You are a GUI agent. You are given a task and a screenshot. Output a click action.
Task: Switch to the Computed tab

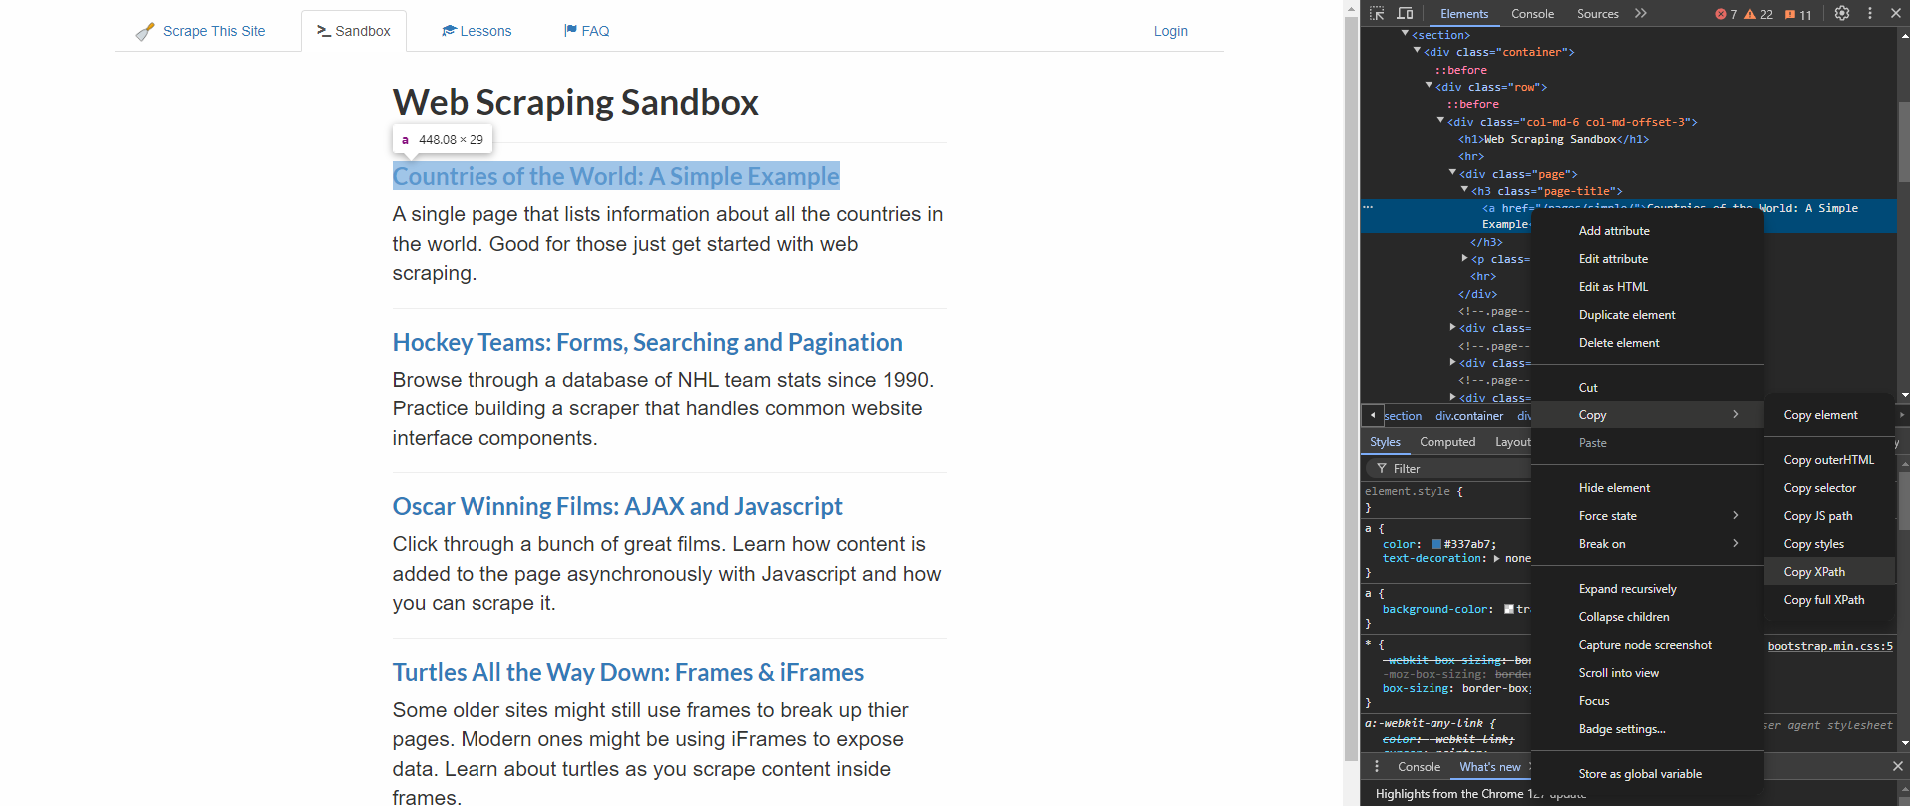click(x=1446, y=441)
